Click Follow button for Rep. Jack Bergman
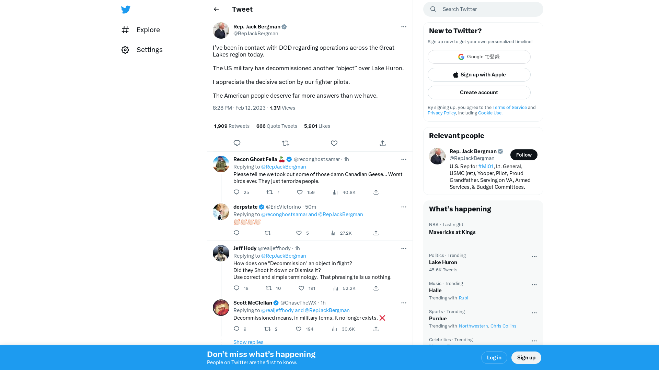Screen dimensions: 659x370 [524, 155]
